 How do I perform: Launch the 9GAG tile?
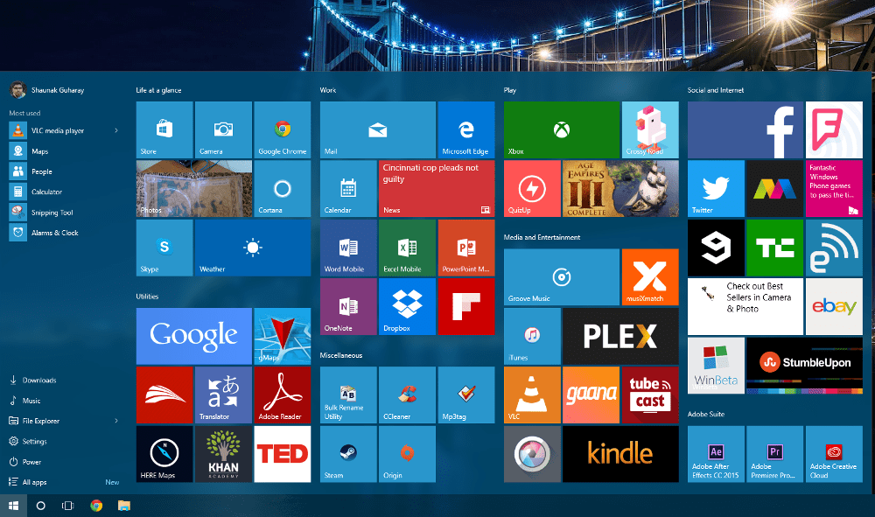[716, 248]
